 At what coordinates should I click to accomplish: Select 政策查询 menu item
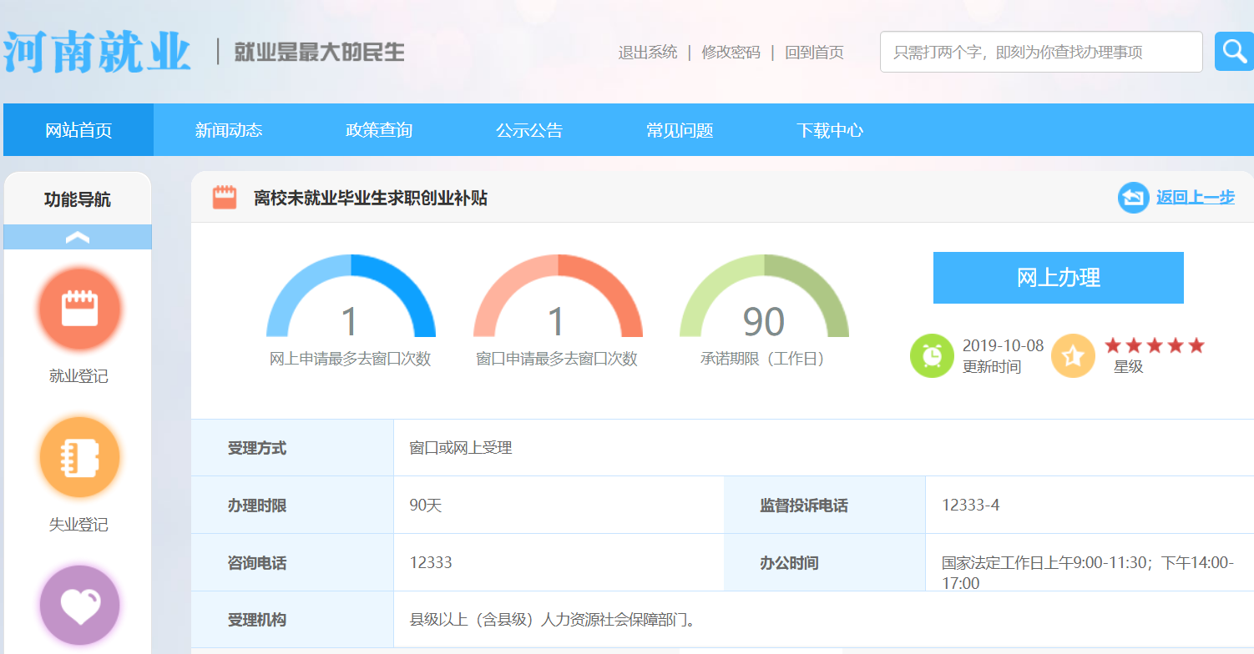[379, 130]
